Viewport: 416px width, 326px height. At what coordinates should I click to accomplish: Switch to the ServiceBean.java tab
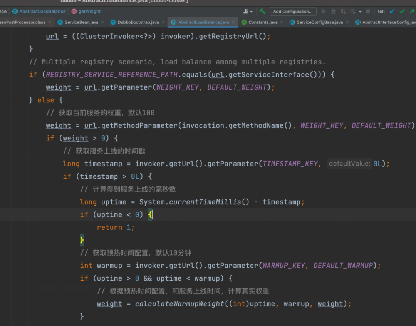click(81, 22)
